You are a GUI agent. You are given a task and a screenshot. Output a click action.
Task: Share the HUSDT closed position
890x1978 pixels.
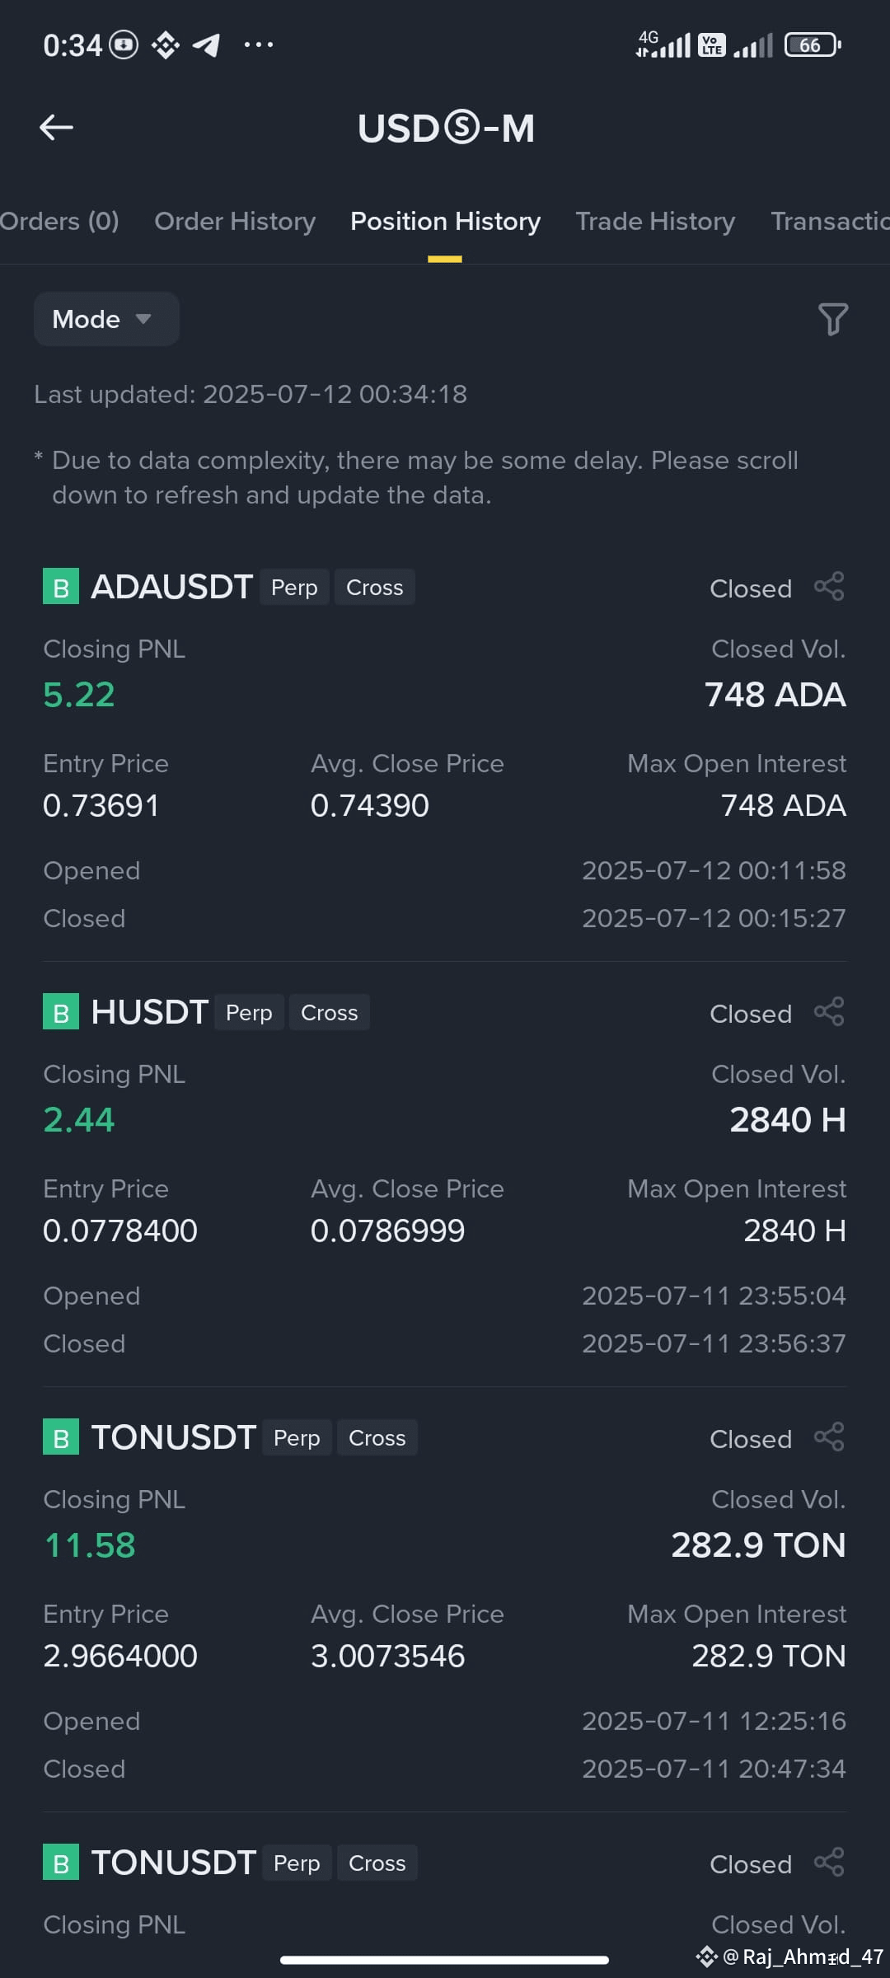point(829,1012)
